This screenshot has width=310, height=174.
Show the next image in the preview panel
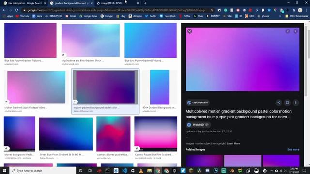point(295,31)
